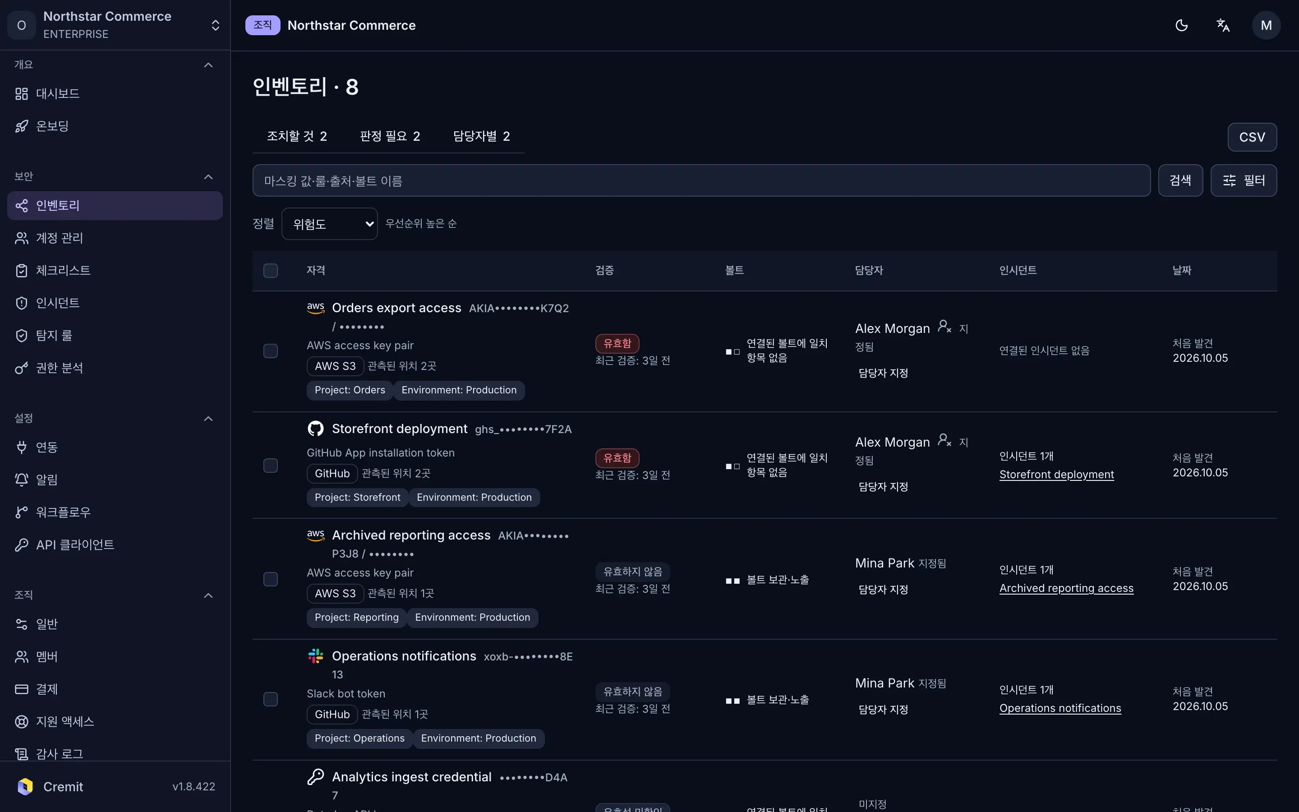Open 대시보드 in the sidebar

115,93
